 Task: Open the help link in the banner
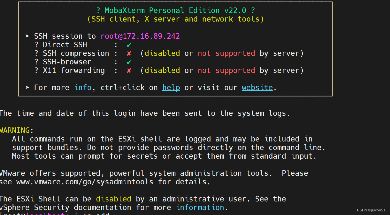click(171, 88)
